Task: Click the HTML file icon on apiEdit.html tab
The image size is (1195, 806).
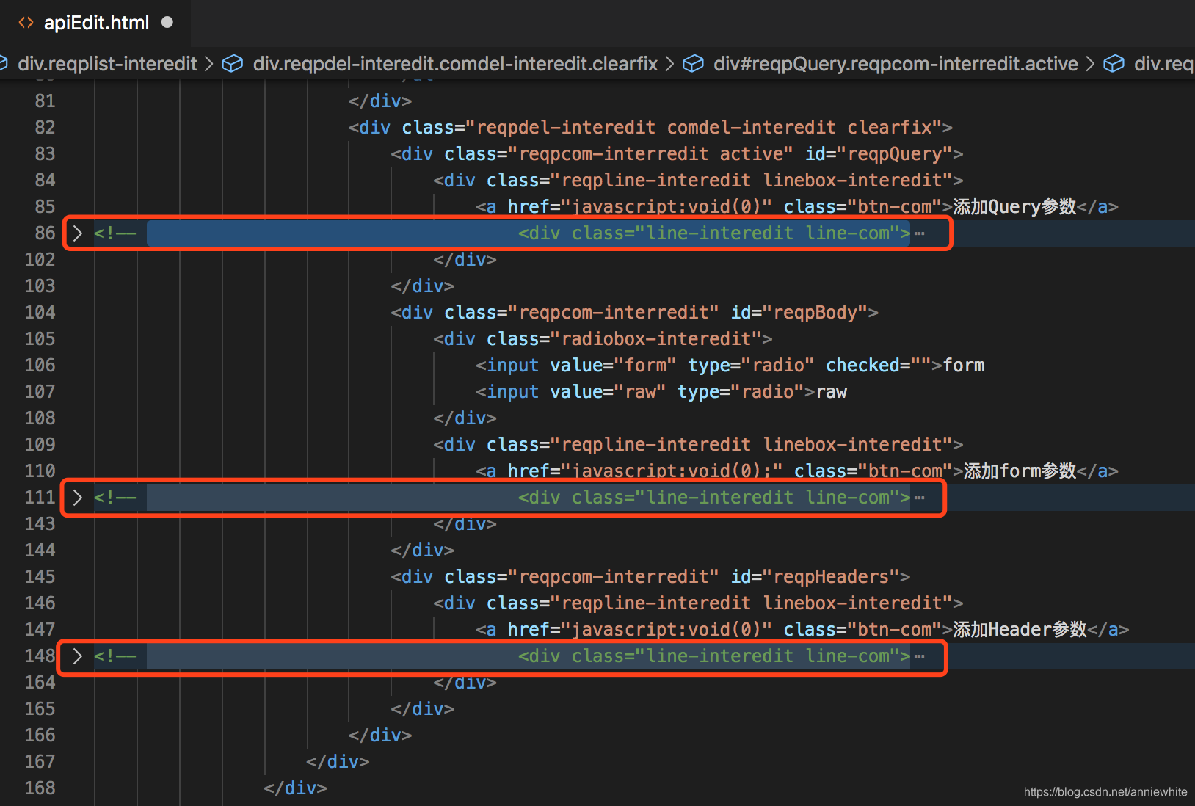Action: (x=26, y=23)
